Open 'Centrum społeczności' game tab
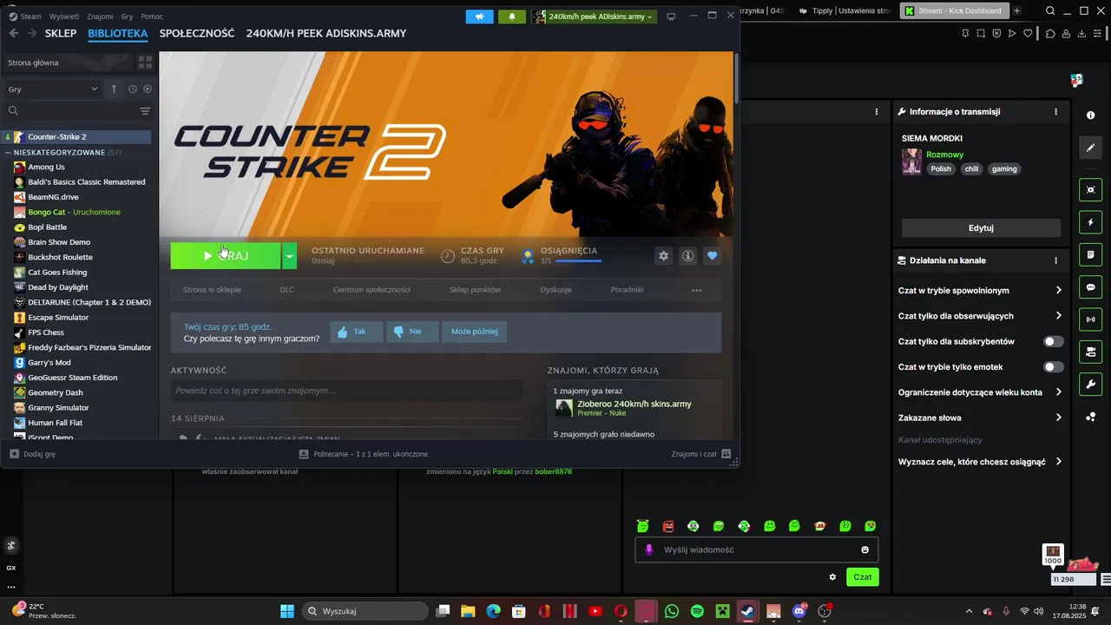Viewport: 1111px width, 625px height. (x=371, y=290)
